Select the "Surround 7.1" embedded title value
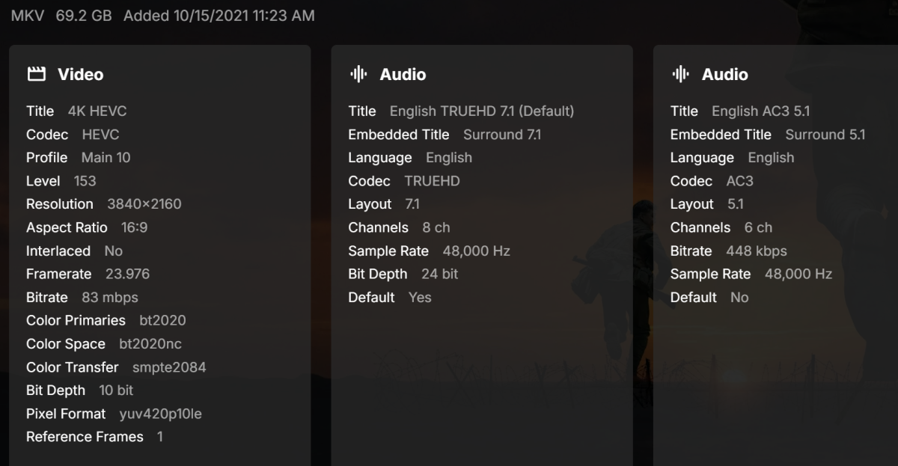This screenshot has width=898, height=466. pos(502,134)
